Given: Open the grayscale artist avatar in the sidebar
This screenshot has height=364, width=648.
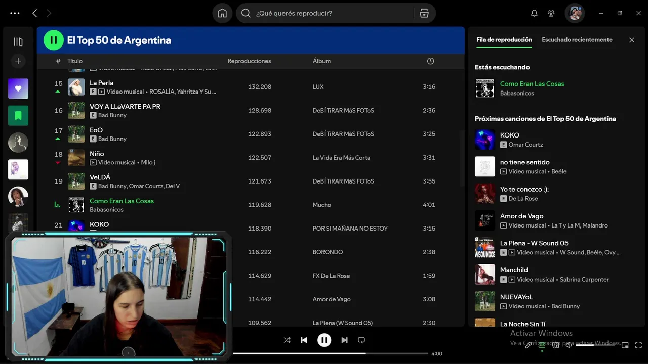Looking at the screenshot, I should [x=18, y=143].
